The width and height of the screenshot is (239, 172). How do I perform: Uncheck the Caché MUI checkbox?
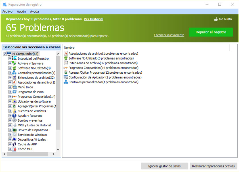pyautogui.click(x=10, y=149)
